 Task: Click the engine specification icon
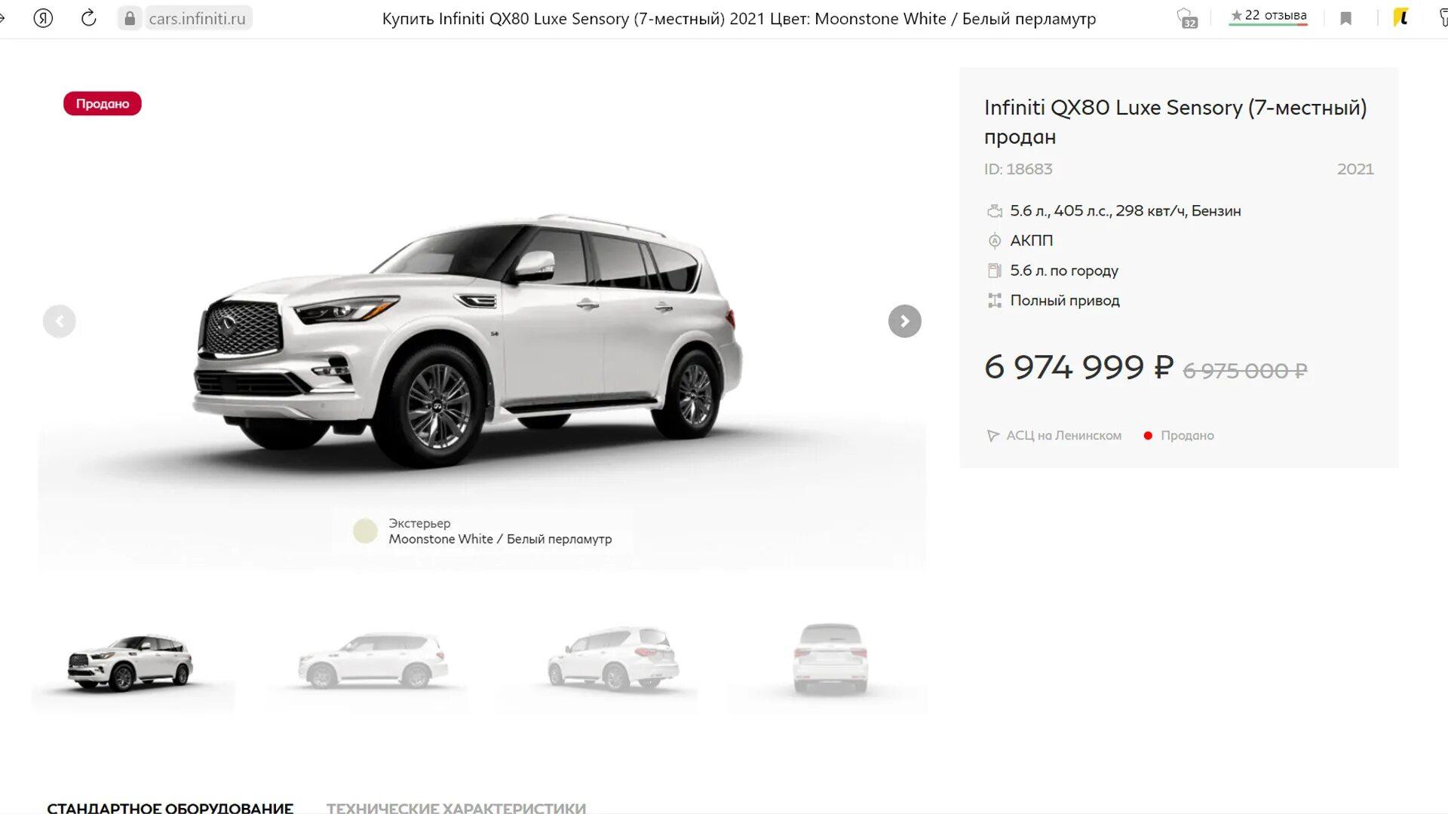click(995, 212)
